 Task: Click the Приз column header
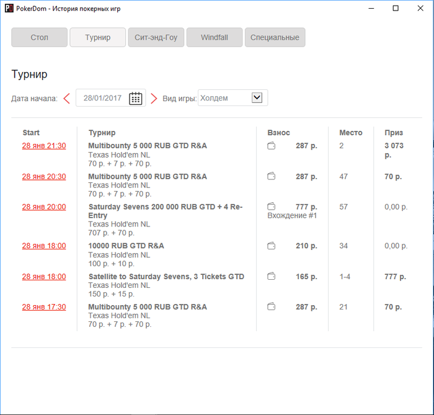(x=394, y=133)
